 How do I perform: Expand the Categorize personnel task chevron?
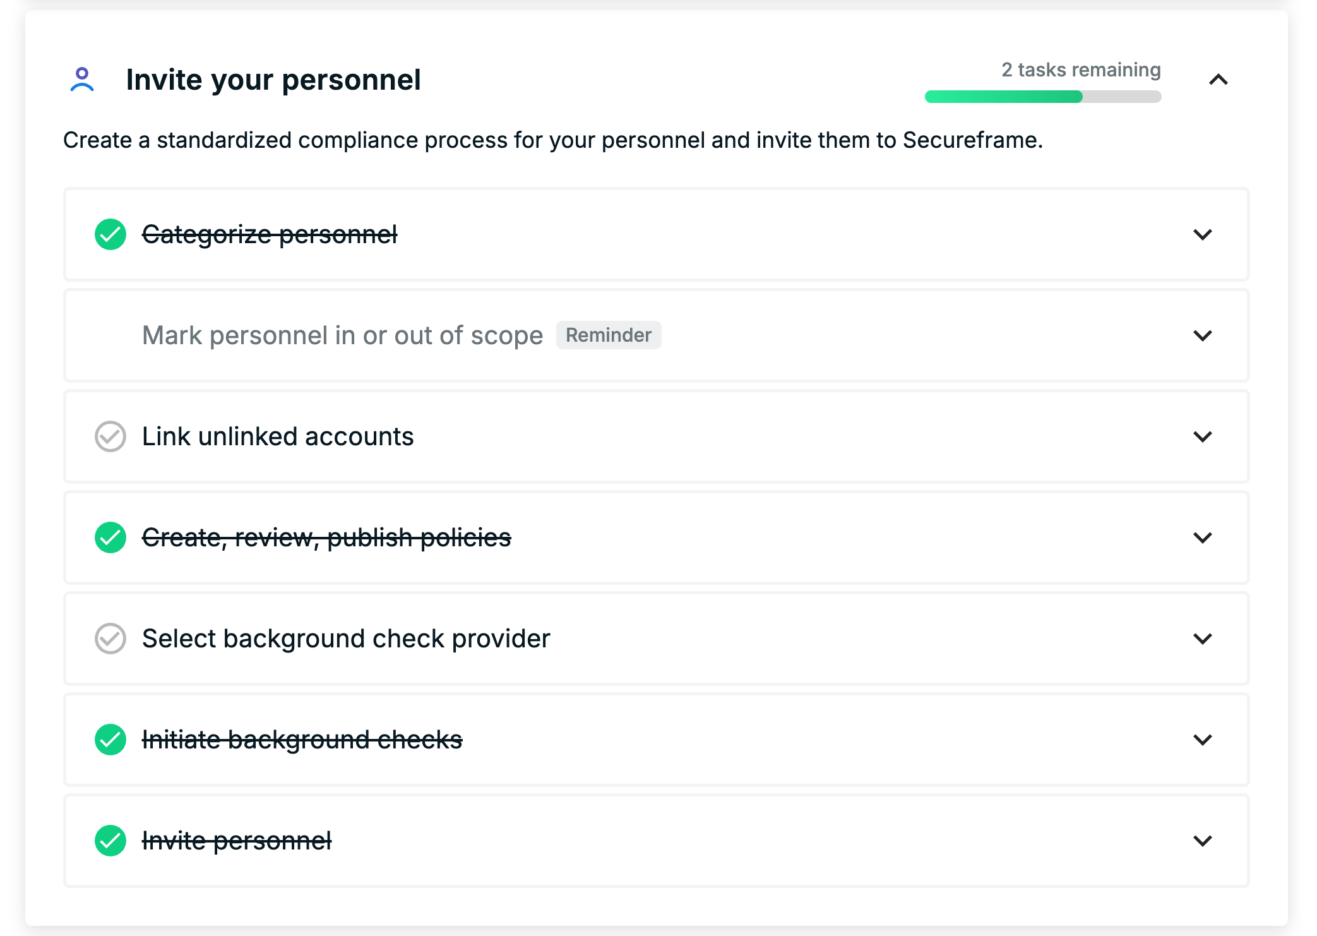(1203, 234)
